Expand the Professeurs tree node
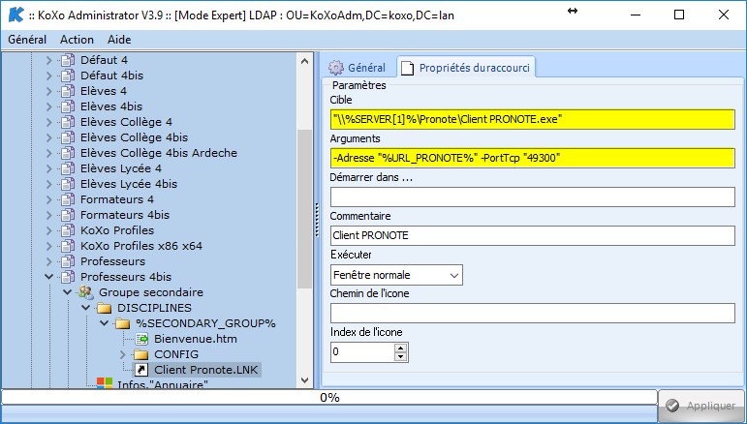The width and height of the screenshot is (747, 424). 48,261
